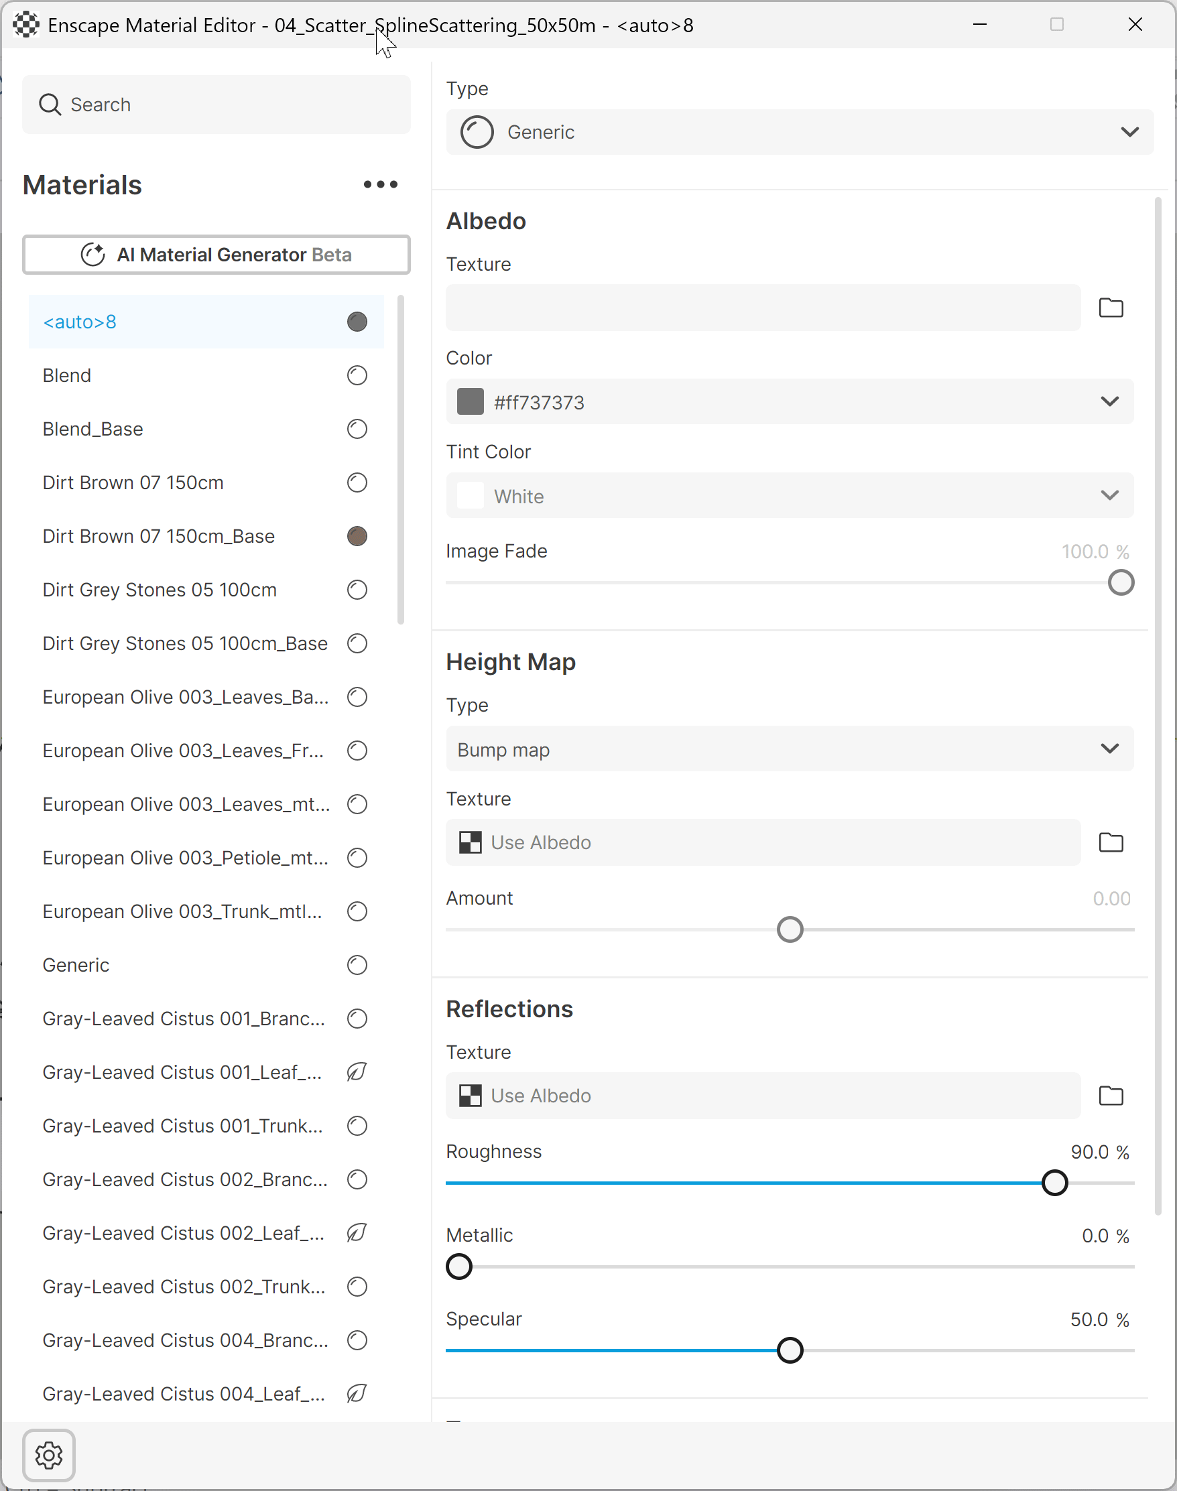This screenshot has height=1491, width=1177.
Task: Click the European Olive 003_Trunk material icon
Action: 357,911
